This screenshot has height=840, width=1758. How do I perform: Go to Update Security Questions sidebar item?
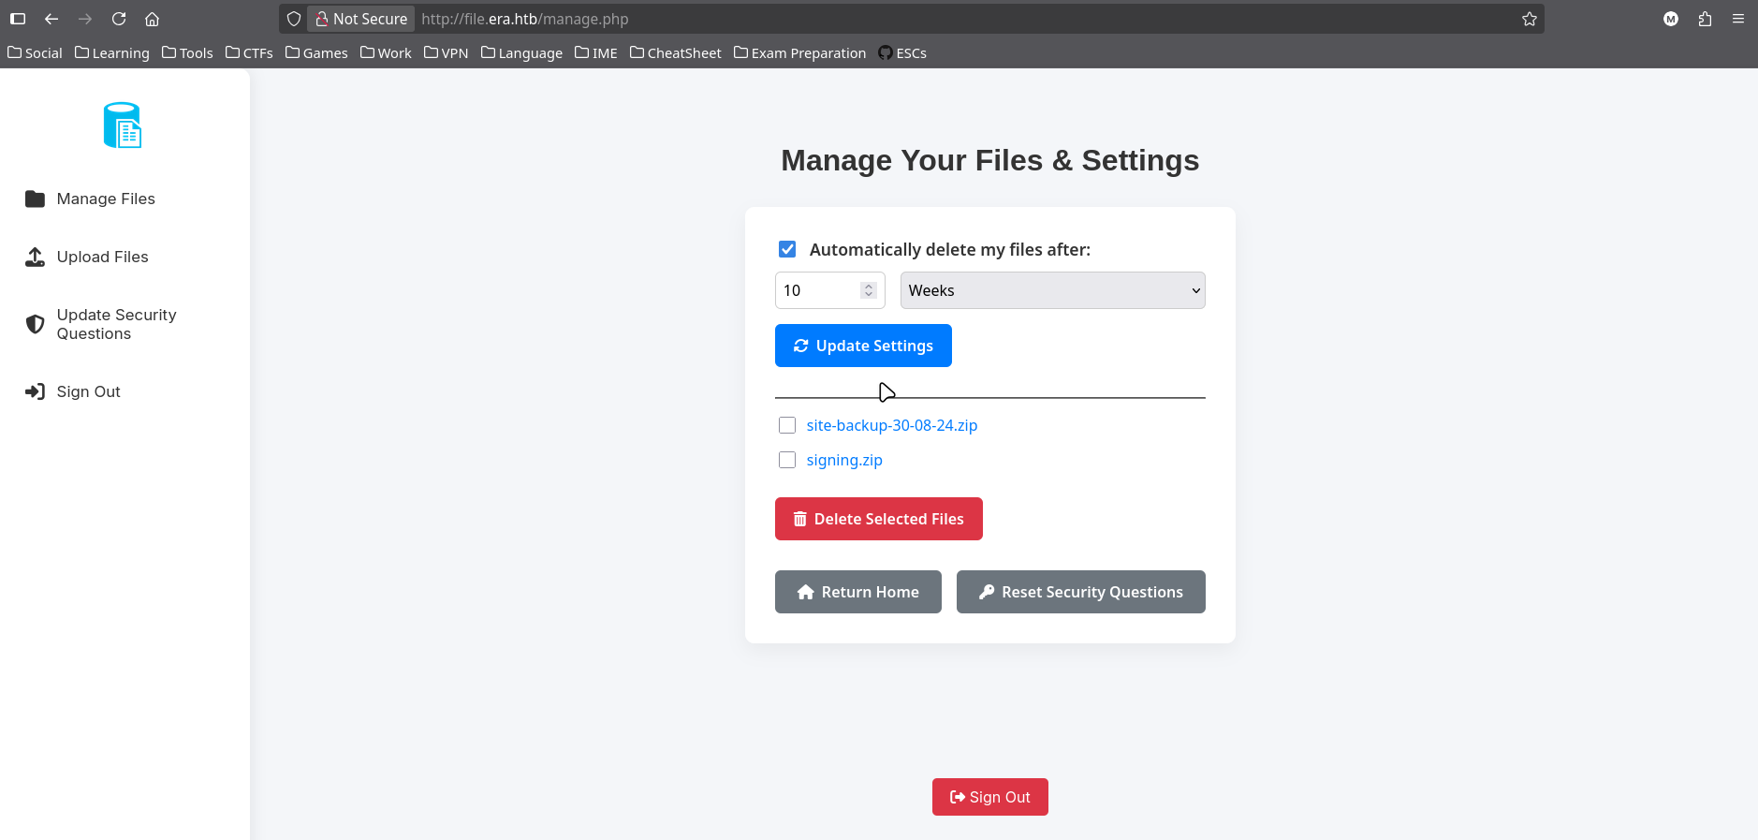(x=116, y=324)
